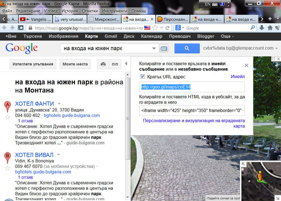Image resolution: width=281 pixels, height=201 pixels.
Task: Click the Firefox home icon
Action: pyautogui.click(x=270, y=28)
